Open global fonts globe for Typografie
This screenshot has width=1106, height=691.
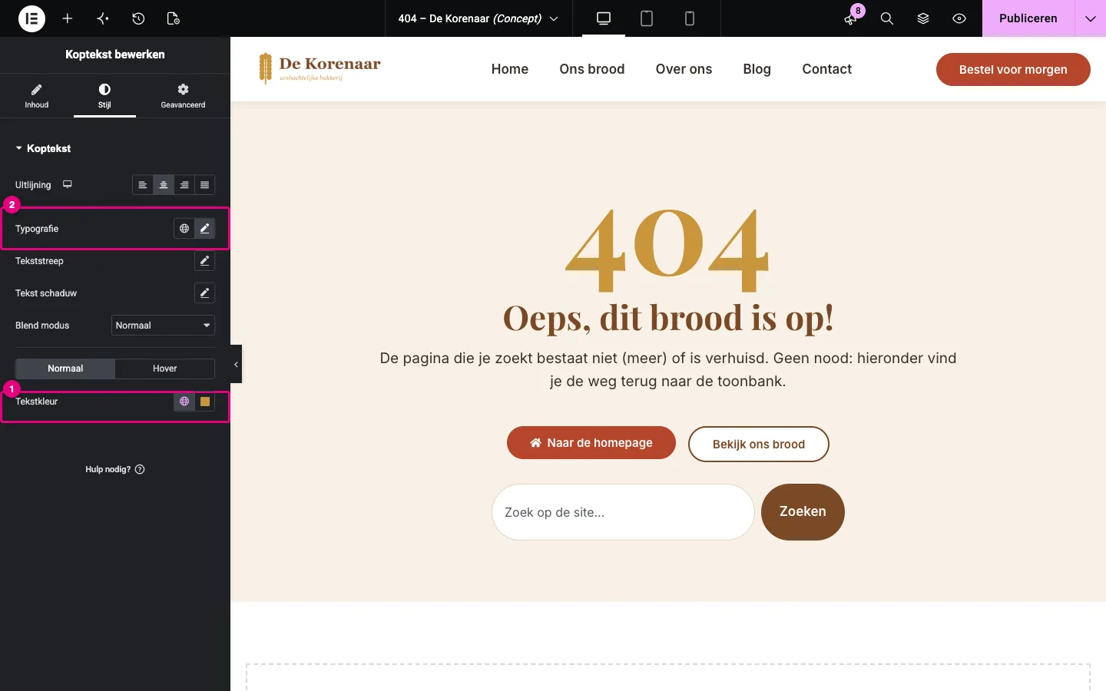click(x=184, y=229)
